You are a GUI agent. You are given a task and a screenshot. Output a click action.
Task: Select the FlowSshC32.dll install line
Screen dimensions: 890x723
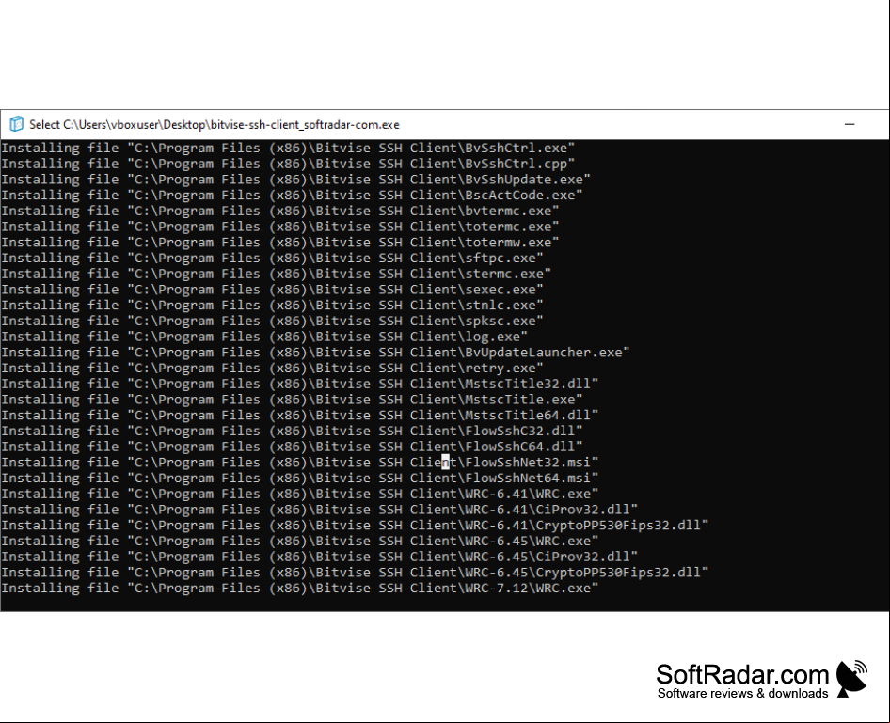click(x=292, y=431)
